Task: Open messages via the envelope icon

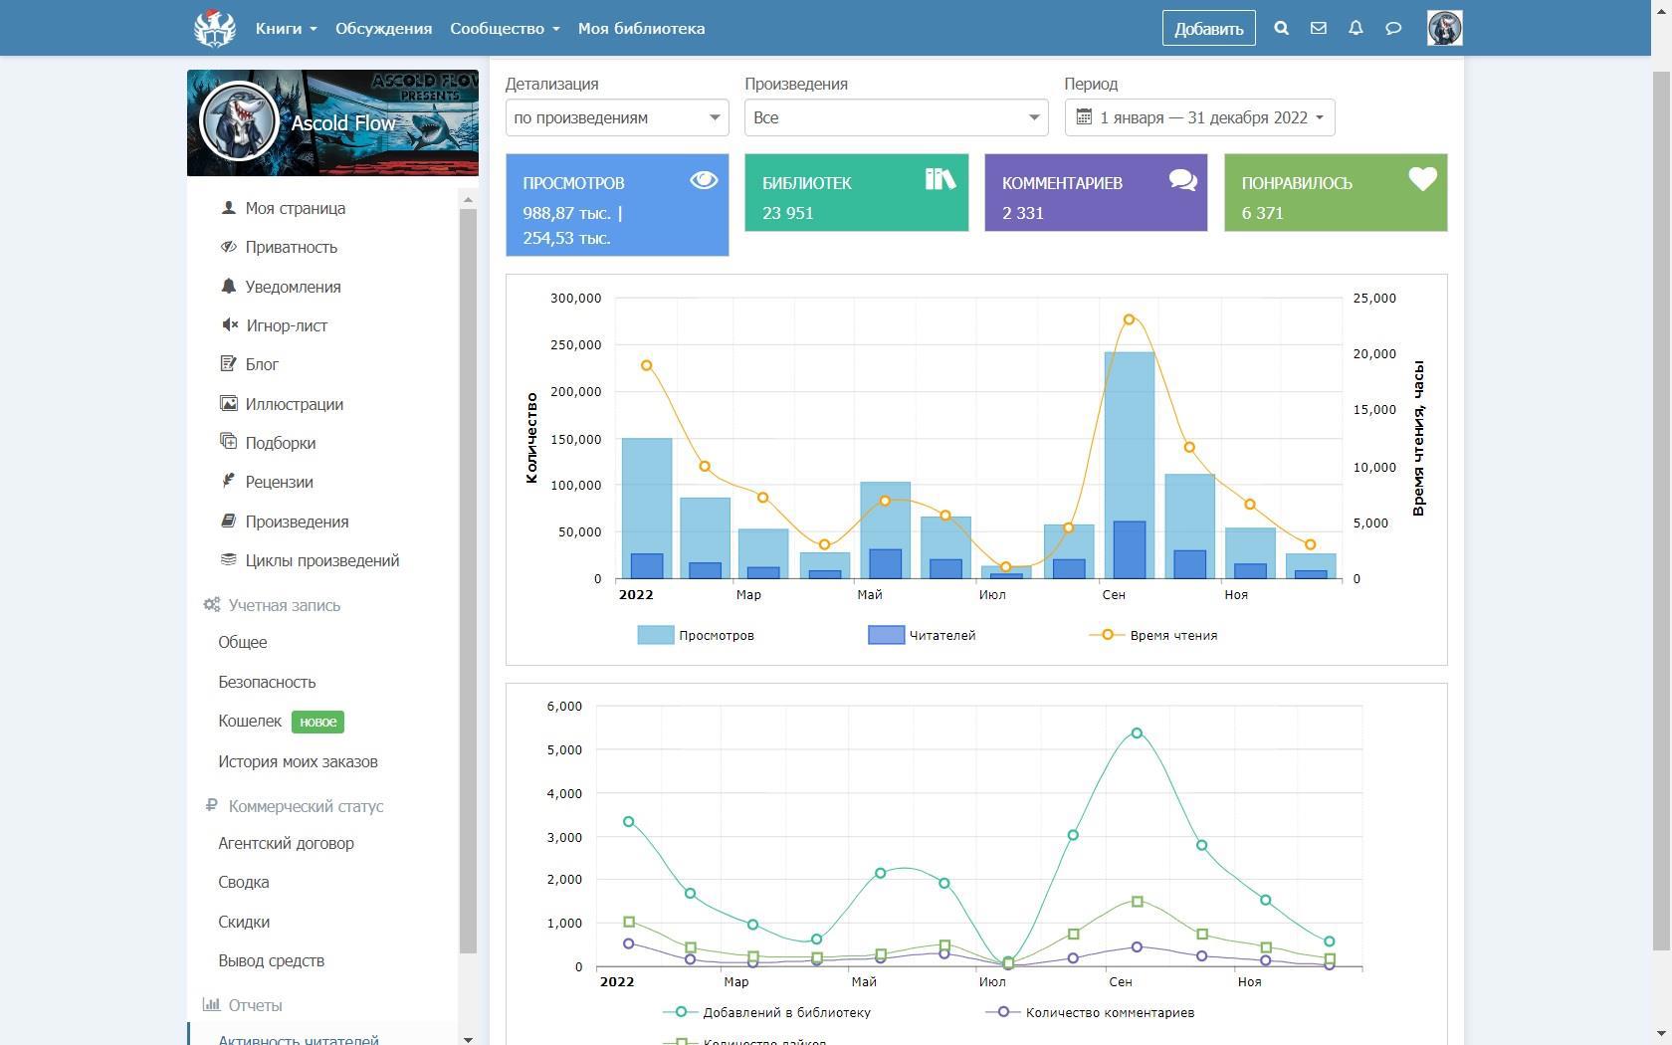Action: (x=1318, y=28)
